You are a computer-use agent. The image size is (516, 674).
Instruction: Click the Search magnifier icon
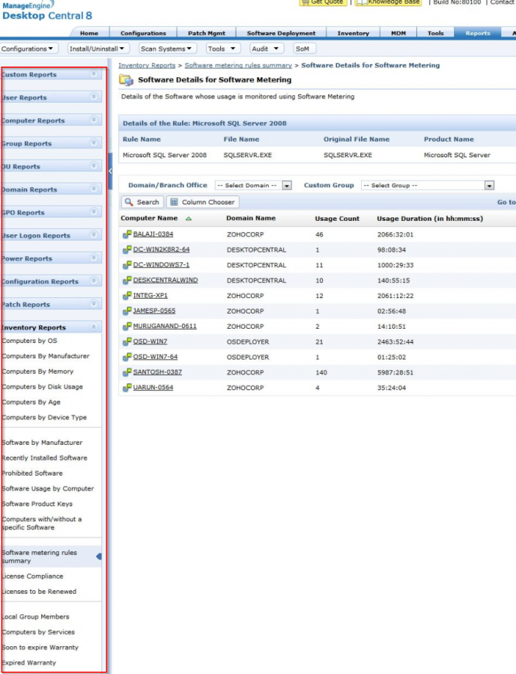[129, 202]
